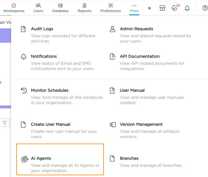The image size is (208, 177).
Task: Click the Audit Logs magnifier icon
Action: click(24, 29)
